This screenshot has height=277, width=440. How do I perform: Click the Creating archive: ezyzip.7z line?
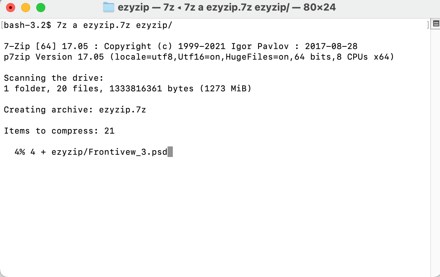point(75,109)
